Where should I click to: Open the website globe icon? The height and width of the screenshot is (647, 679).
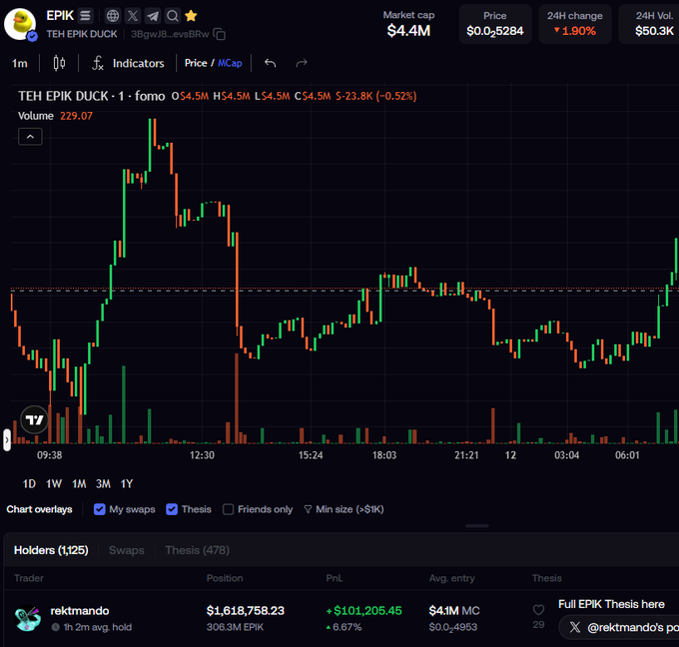click(x=113, y=16)
